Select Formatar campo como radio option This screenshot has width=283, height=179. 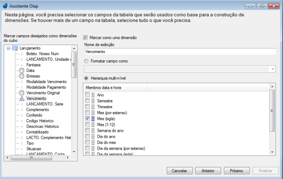tap(86, 61)
